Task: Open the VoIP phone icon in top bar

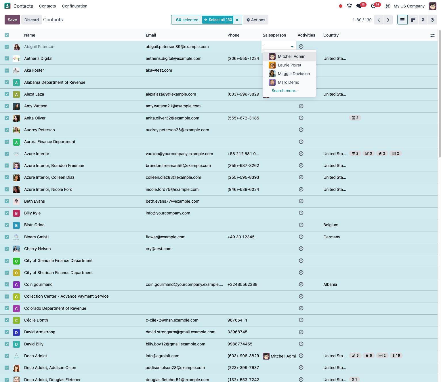Action: pyautogui.click(x=349, y=6)
